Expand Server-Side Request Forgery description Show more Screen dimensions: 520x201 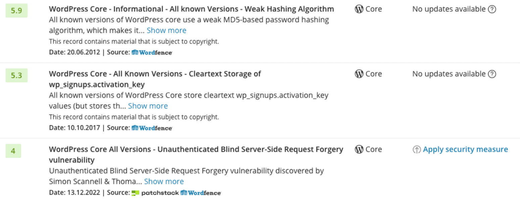click(x=164, y=182)
